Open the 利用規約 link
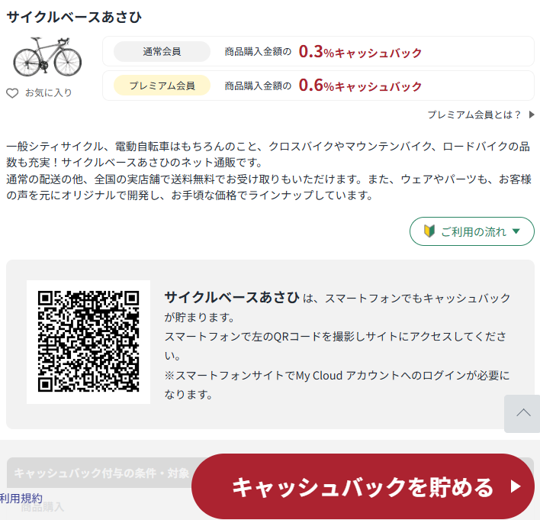Viewport: 540px width, 520px height. [x=21, y=498]
